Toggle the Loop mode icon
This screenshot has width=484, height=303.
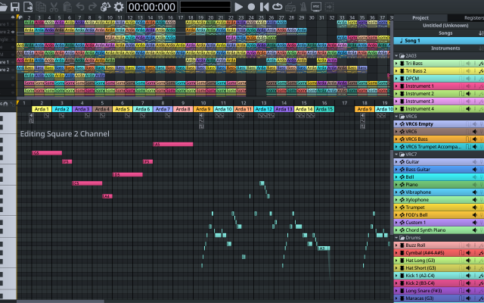278,7
